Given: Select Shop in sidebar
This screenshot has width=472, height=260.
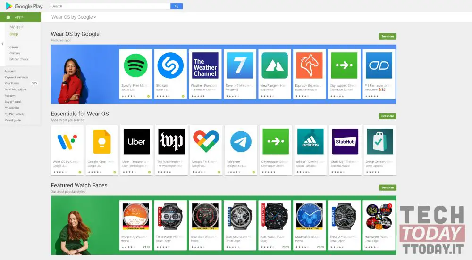Looking at the screenshot, I should [14, 34].
